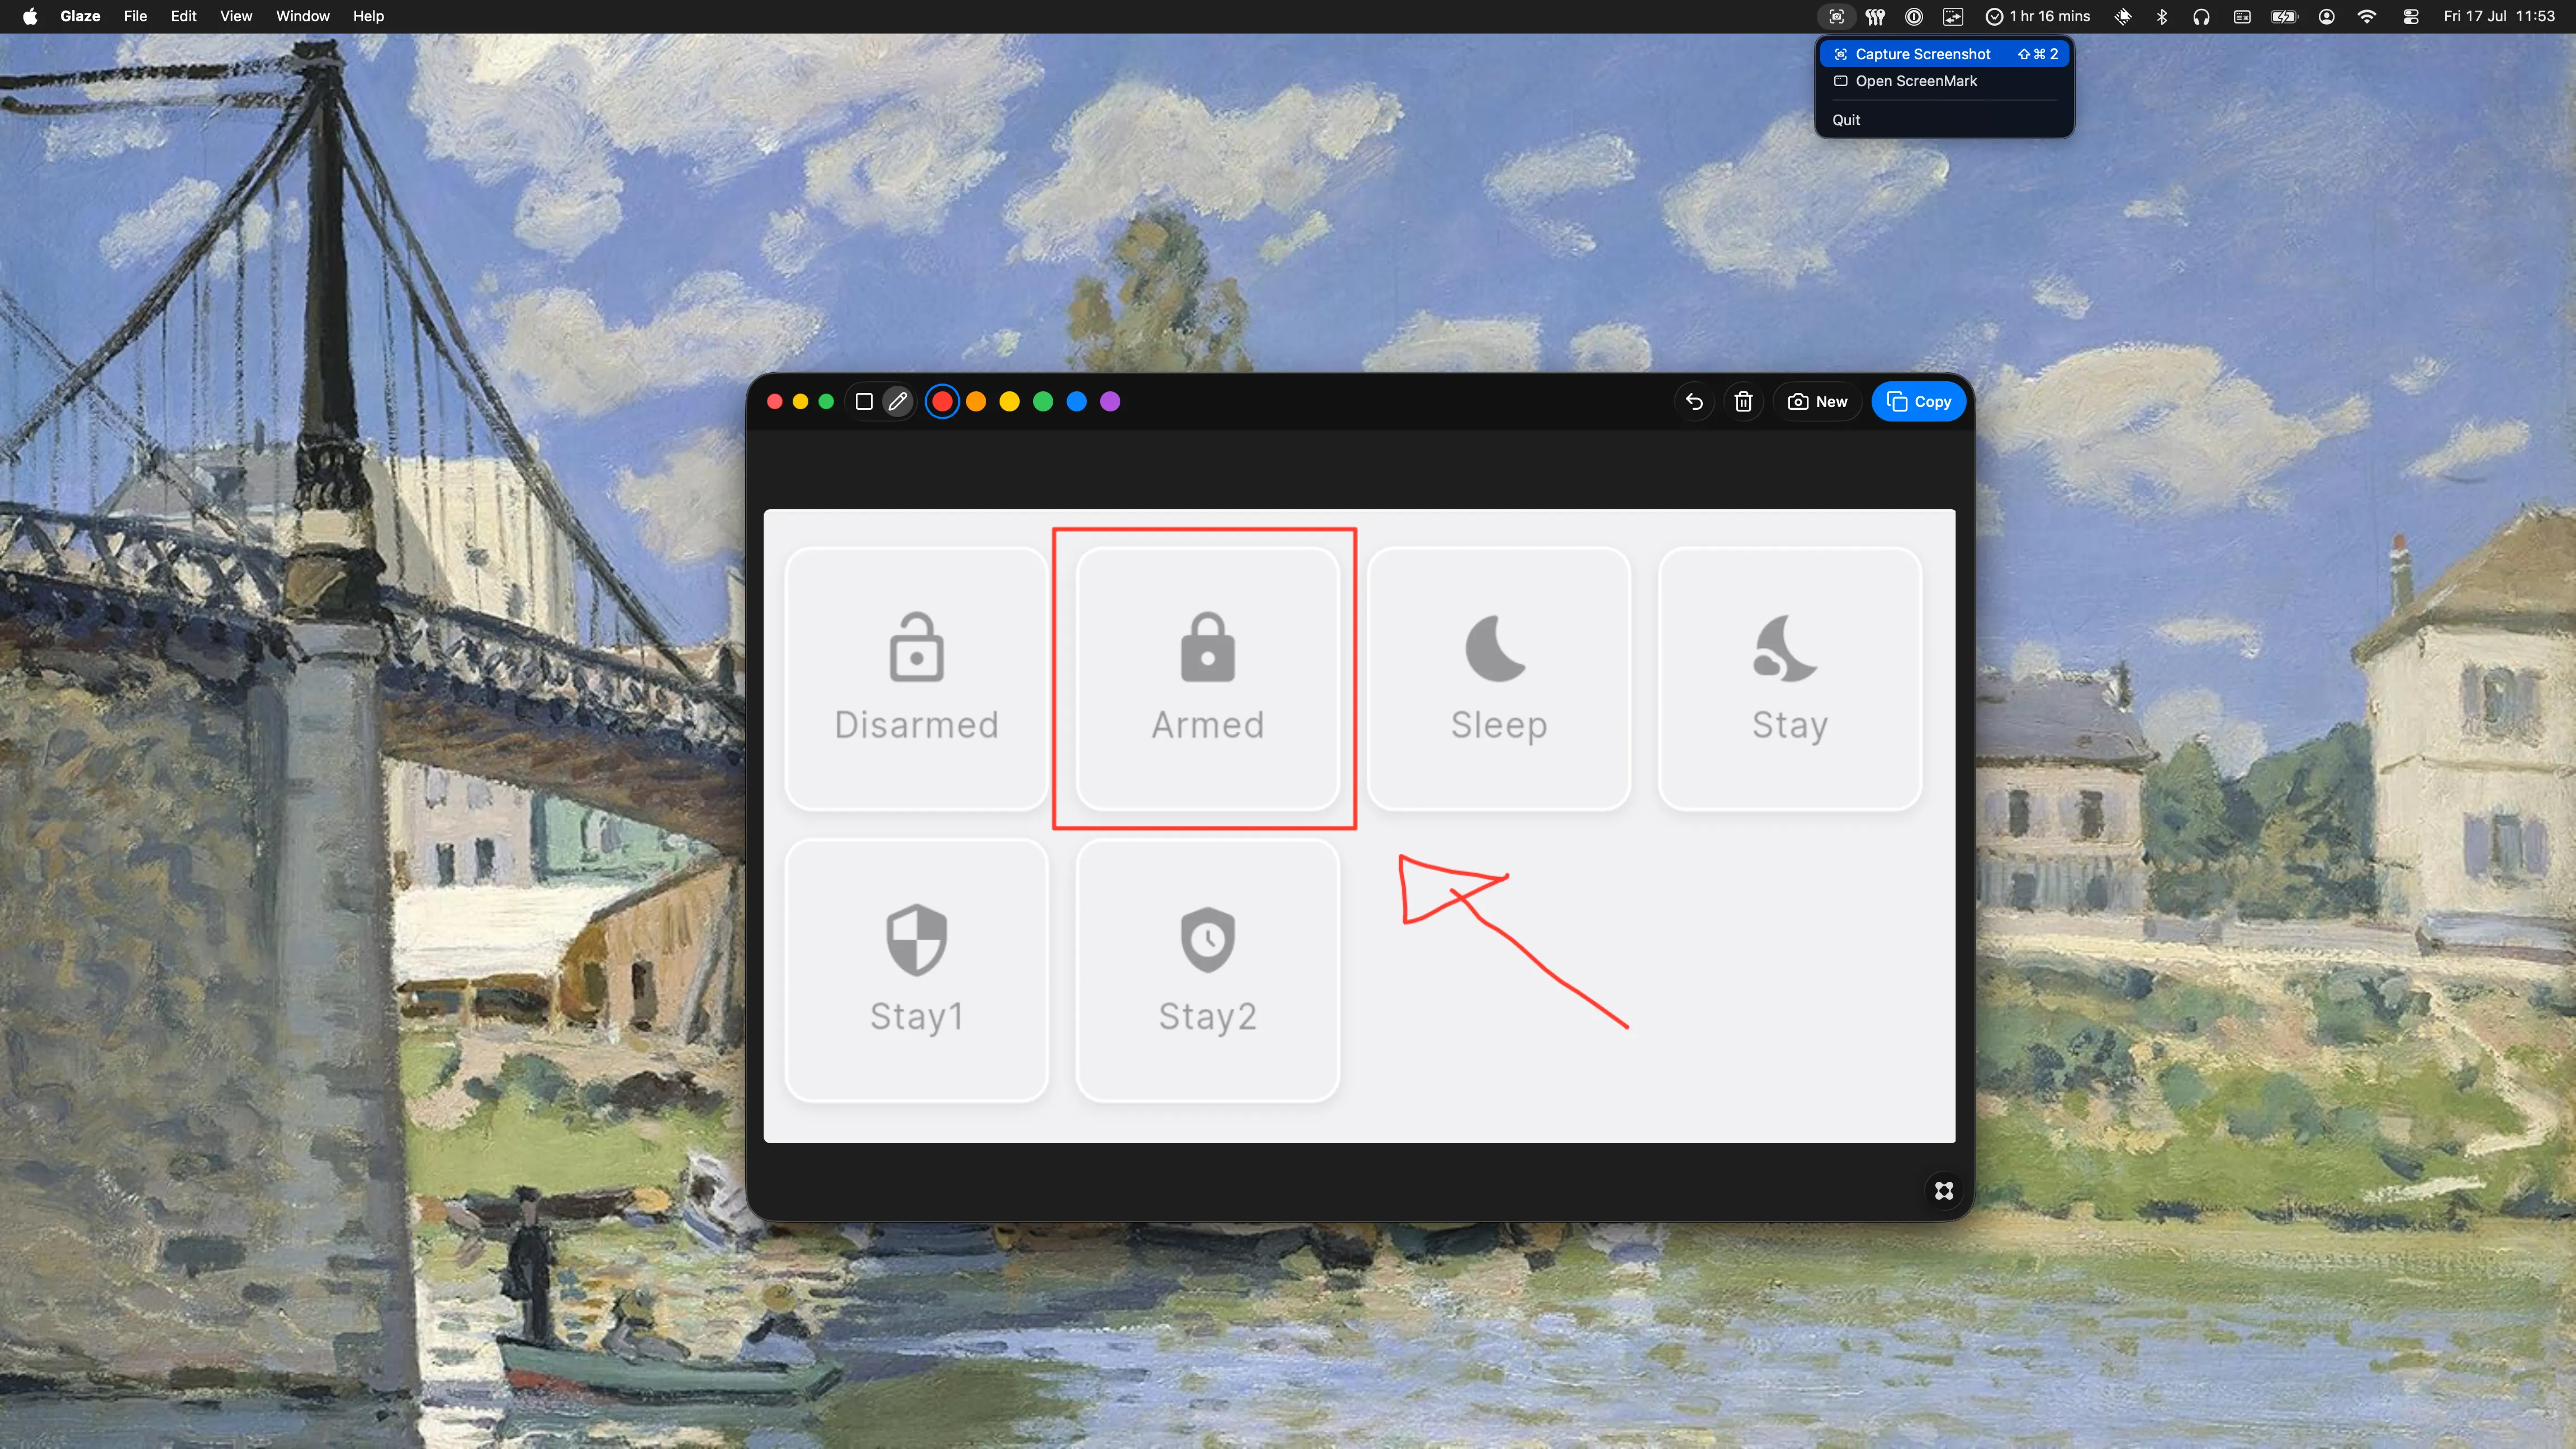Pick the red color swatch
2576x1449 pixels.
pyautogui.click(x=942, y=402)
